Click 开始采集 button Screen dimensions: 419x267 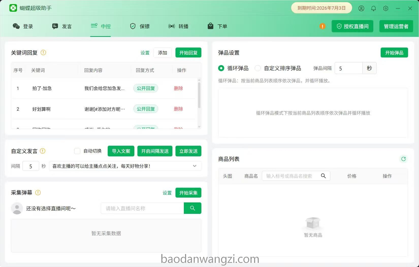pyautogui.click(x=188, y=193)
